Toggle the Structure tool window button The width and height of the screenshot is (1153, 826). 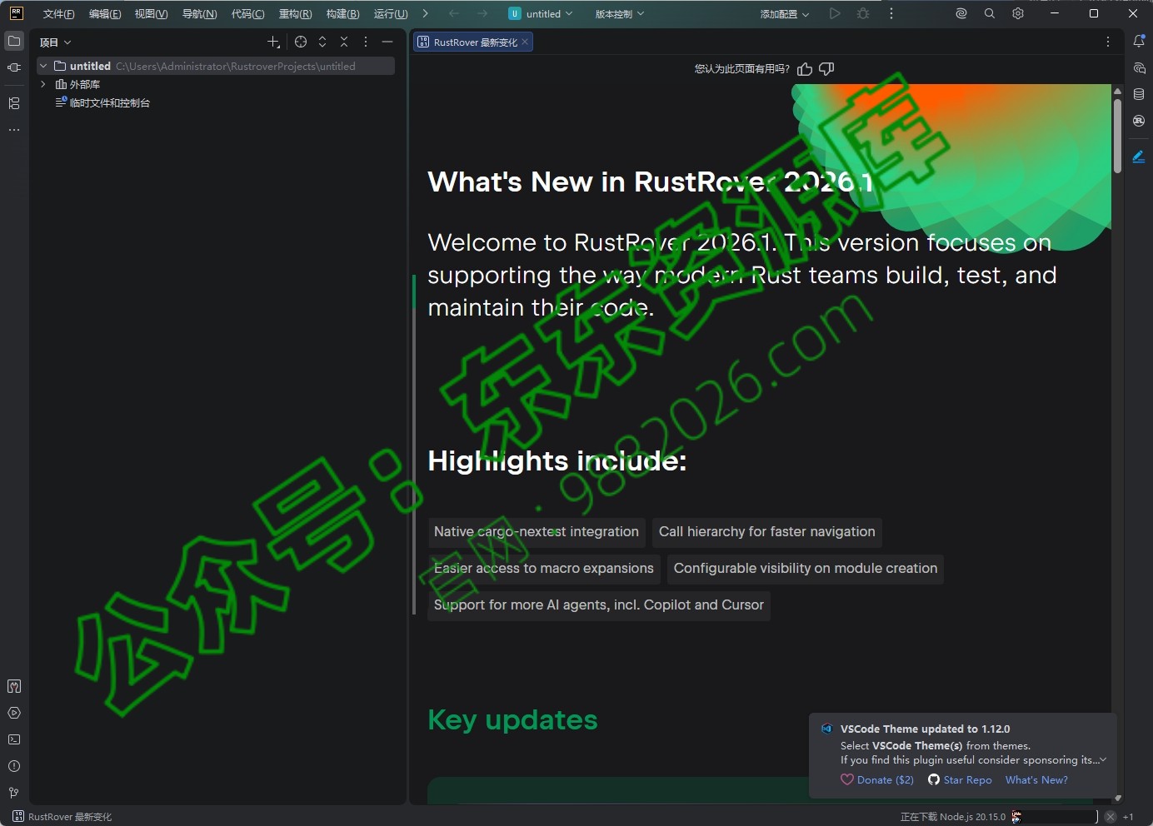tap(14, 103)
